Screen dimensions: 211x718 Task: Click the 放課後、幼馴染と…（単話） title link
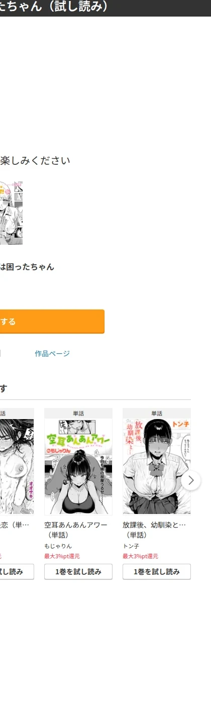click(154, 530)
